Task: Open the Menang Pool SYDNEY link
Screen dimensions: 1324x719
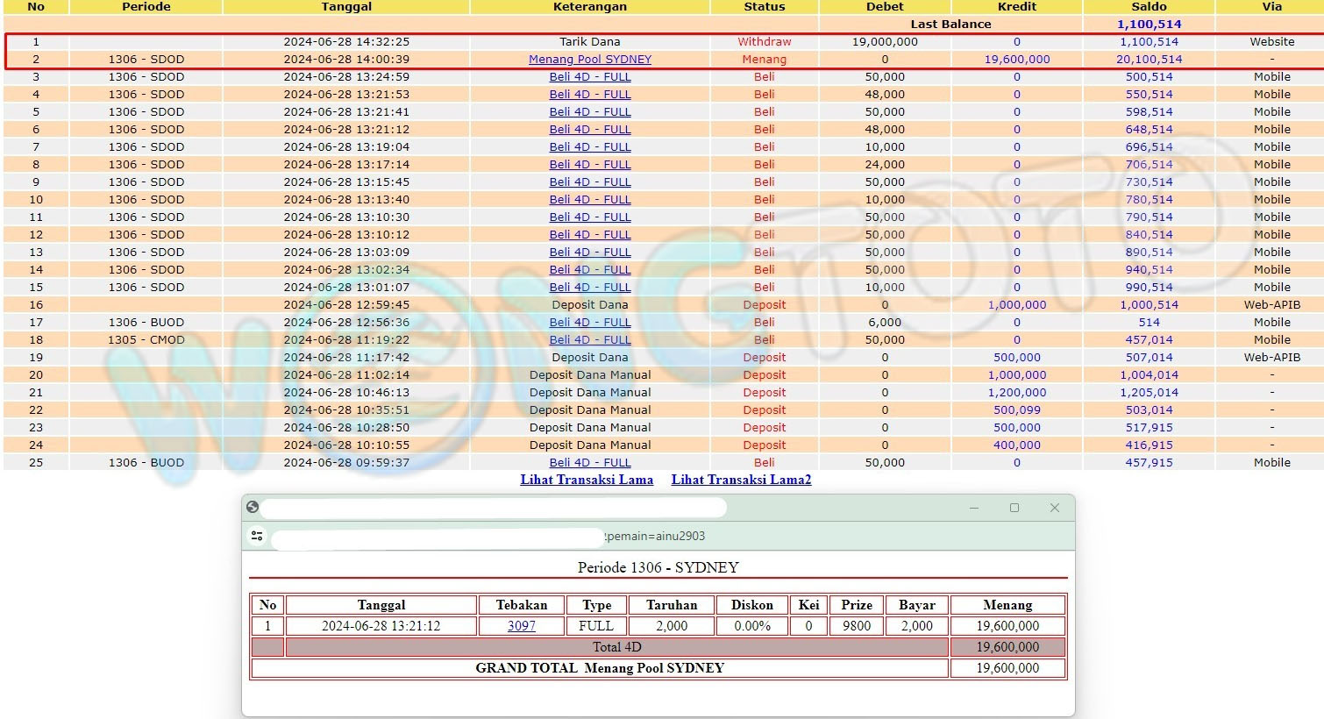Action: tap(589, 60)
